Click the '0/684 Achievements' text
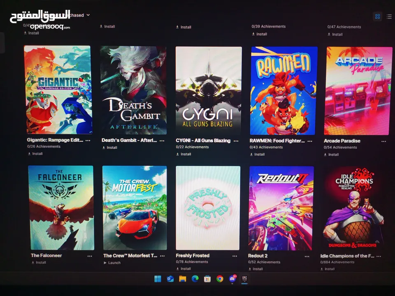 (337, 262)
